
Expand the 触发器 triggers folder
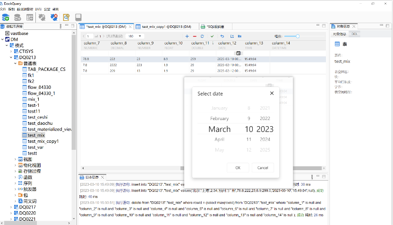pyautogui.click(x=15, y=189)
